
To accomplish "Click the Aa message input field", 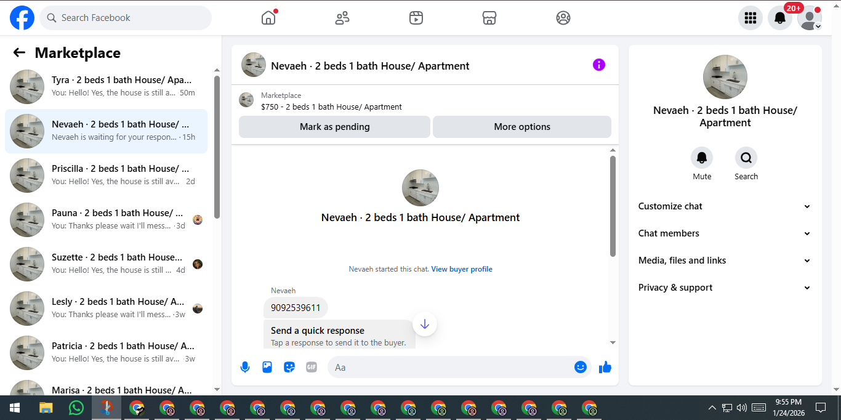I will pos(453,367).
